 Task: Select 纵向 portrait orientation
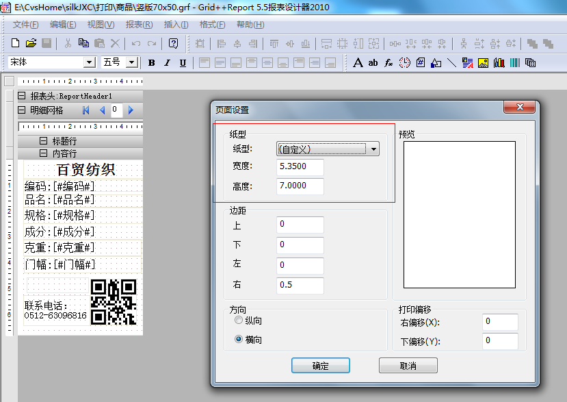coord(239,320)
